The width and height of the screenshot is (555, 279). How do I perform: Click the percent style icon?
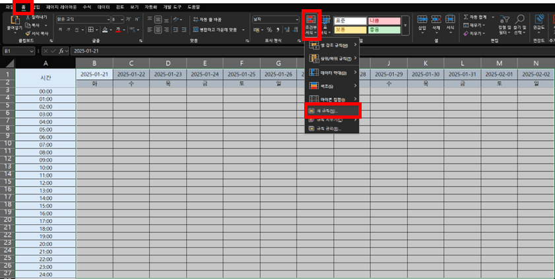269,30
